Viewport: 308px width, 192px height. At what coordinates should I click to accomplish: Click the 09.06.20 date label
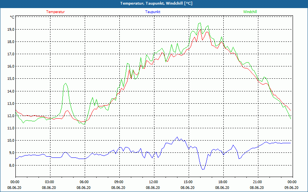pos(291,187)
